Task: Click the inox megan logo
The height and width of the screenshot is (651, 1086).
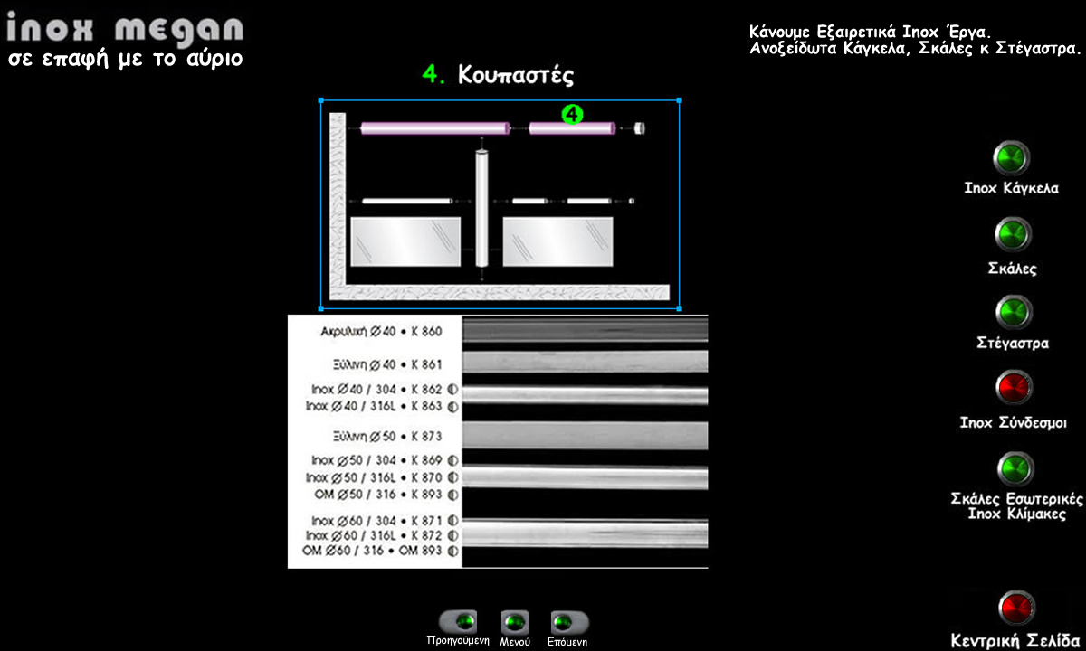Action: 125,29
